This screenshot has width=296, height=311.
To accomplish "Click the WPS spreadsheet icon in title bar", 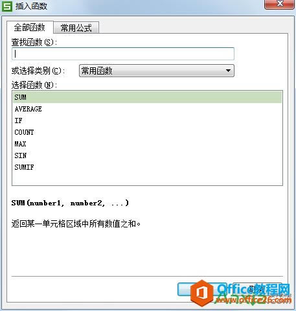I will [7, 6].
